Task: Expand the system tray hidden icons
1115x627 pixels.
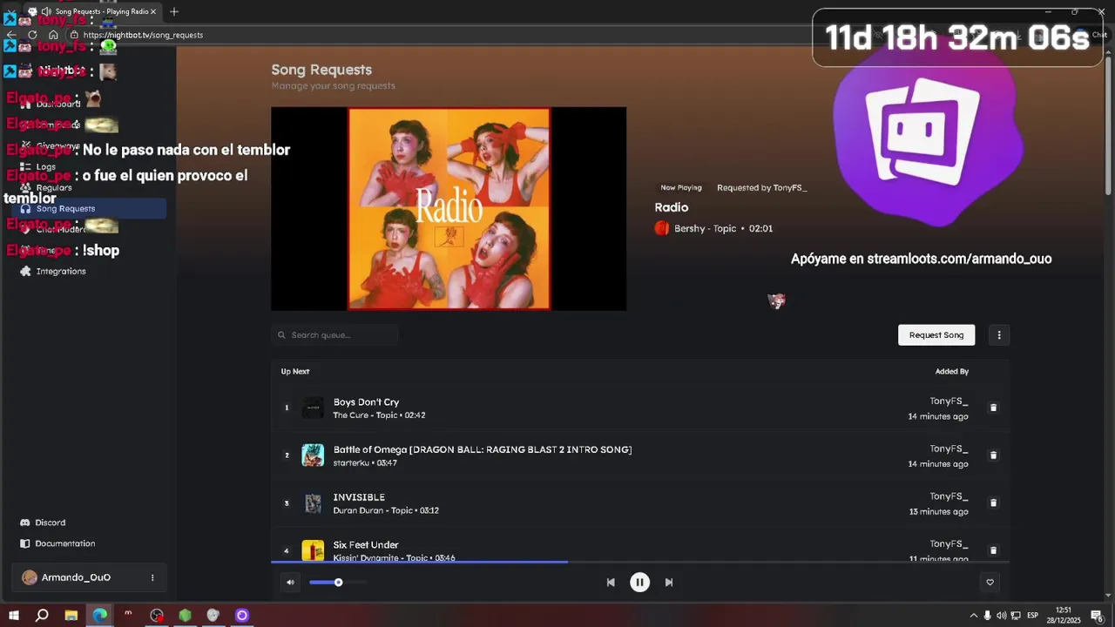Action: pos(973,616)
